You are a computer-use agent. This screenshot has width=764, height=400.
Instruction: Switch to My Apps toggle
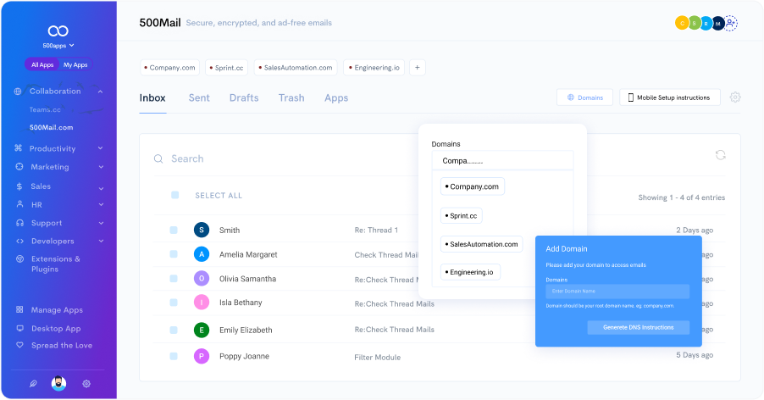click(75, 64)
